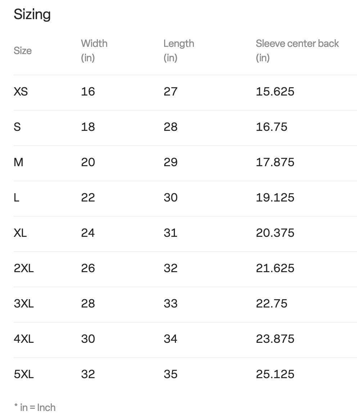This screenshot has width=357, height=416.
Task: Click the Width (in) column header
Action: [x=94, y=50]
